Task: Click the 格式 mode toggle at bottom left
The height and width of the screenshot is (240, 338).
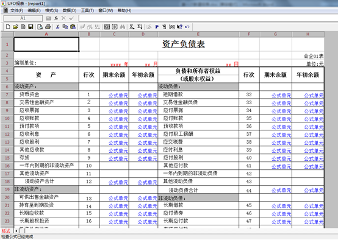Action: point(6,231)
